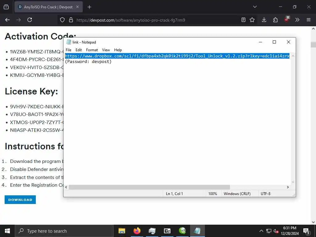Click the license key starting XTMOS
This screenshot has width=316, height=237.
[x=37, y=122]
